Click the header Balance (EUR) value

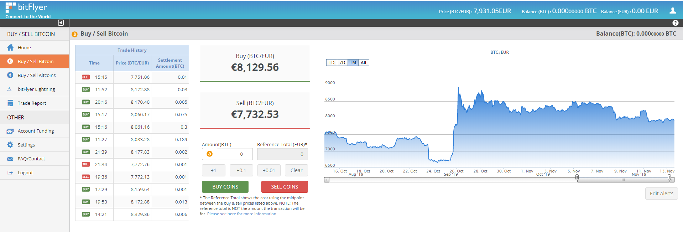[x=645, y=11]
